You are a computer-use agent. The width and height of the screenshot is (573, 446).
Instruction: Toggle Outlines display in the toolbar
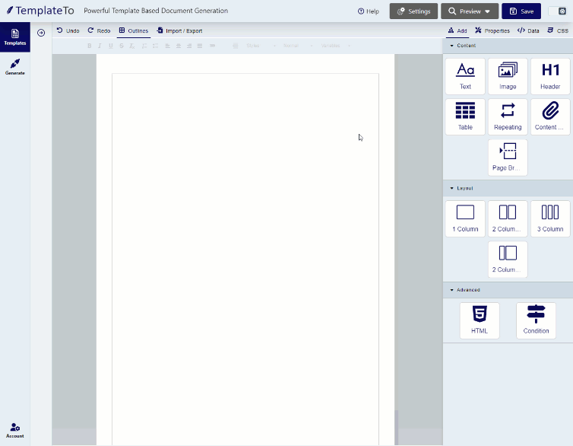133,31
